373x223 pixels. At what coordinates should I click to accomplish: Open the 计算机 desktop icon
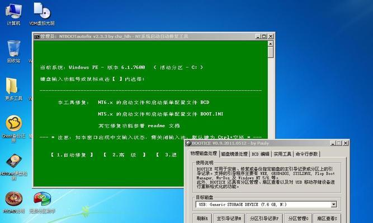(x=13, y=13)
